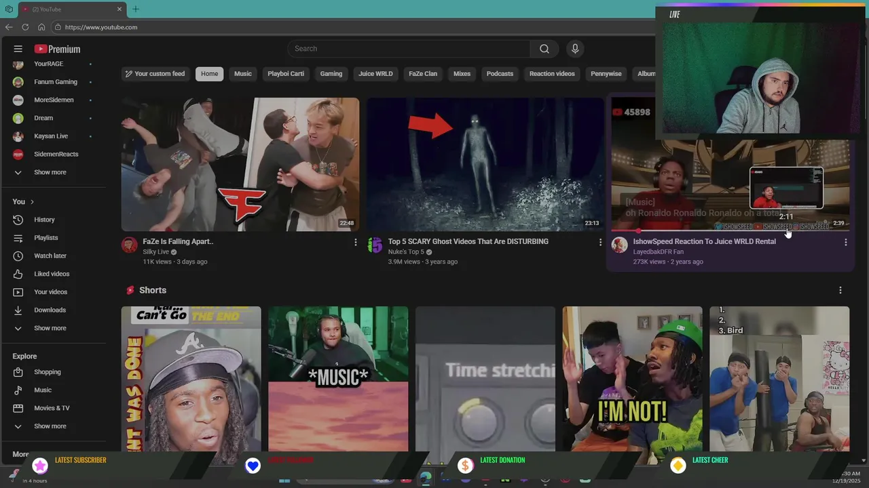The width and height of the screenshot is (869, 488).
Task: Start voice search with microphone icon
Action: click(x=575, y=49)
